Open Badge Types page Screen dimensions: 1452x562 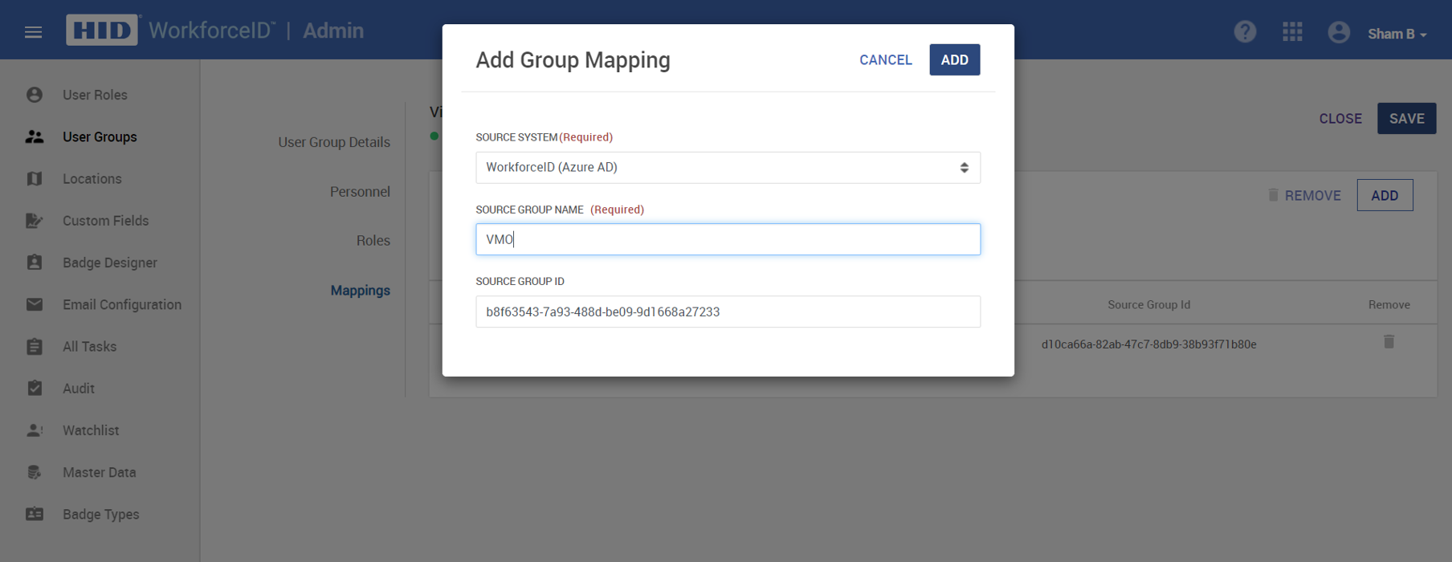click(x=100, y=514)
